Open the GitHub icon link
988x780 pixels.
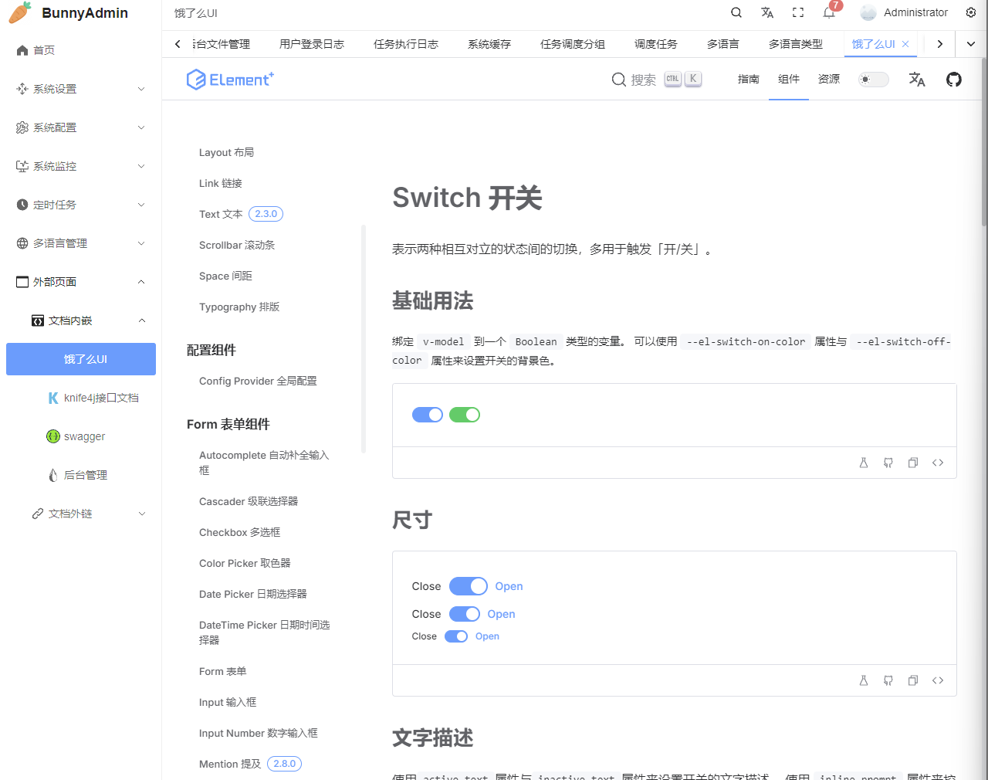954,79
